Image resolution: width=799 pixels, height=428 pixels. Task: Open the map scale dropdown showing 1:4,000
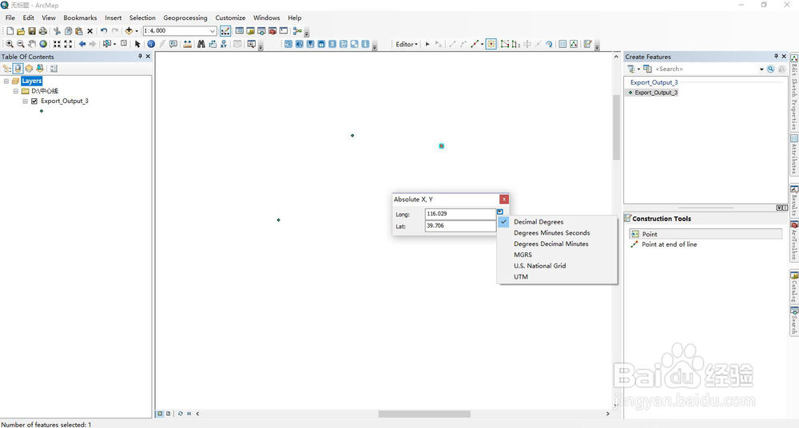pyautogui.click(x=213, y=31)
